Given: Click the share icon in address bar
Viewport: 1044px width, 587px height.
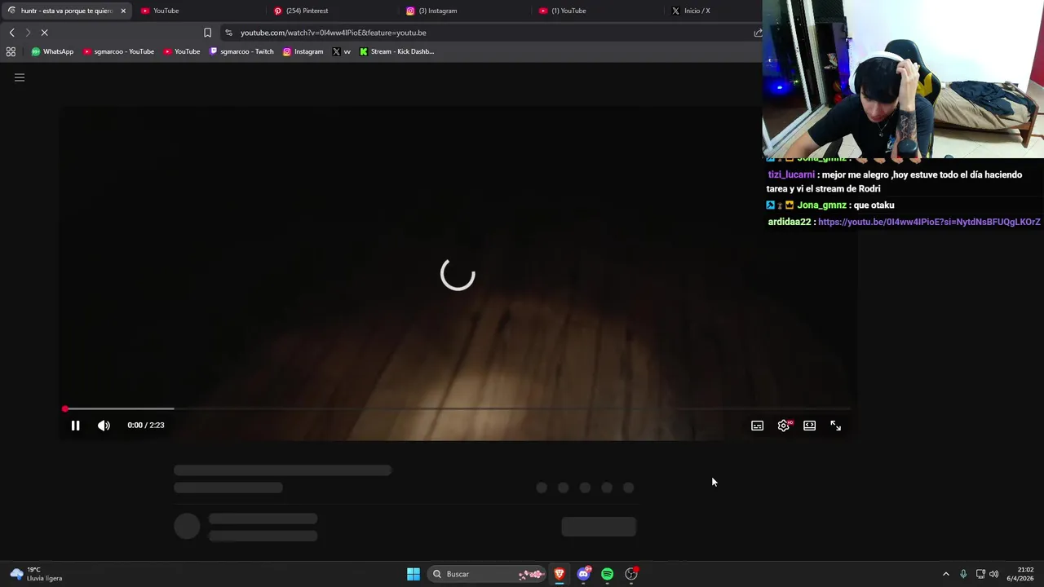Looking at the screenshot, I should [x=758, y=33].
